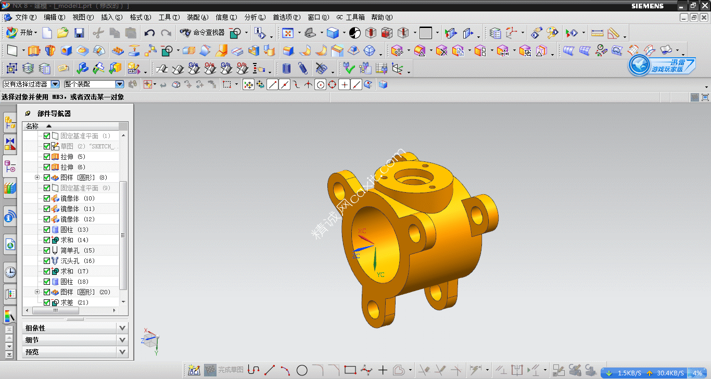Open the Constraint Navigator sidebar tab
Image resolution: width=711 pixels, height=379 pixels.
(x=10, y=143)
